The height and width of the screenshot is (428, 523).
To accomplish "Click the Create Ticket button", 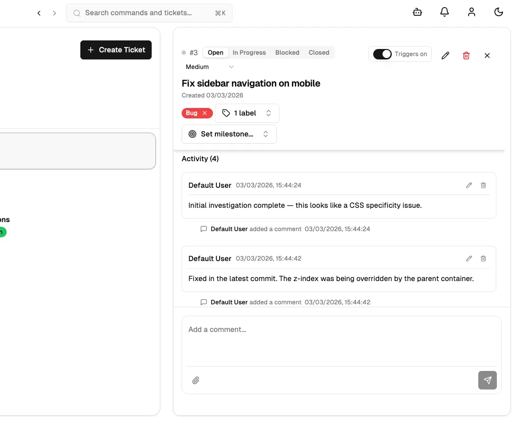I will [116, 49].
